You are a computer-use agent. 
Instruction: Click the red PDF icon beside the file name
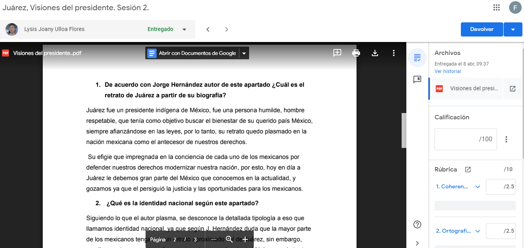pyautogui.click(x=5, y=53)
